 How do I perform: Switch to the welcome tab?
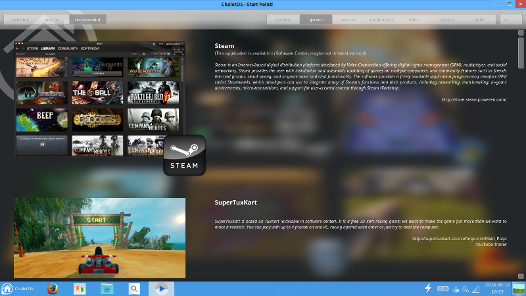pos(20,20)
